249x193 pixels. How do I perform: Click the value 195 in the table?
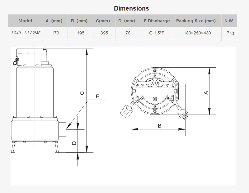pos(81,33)
